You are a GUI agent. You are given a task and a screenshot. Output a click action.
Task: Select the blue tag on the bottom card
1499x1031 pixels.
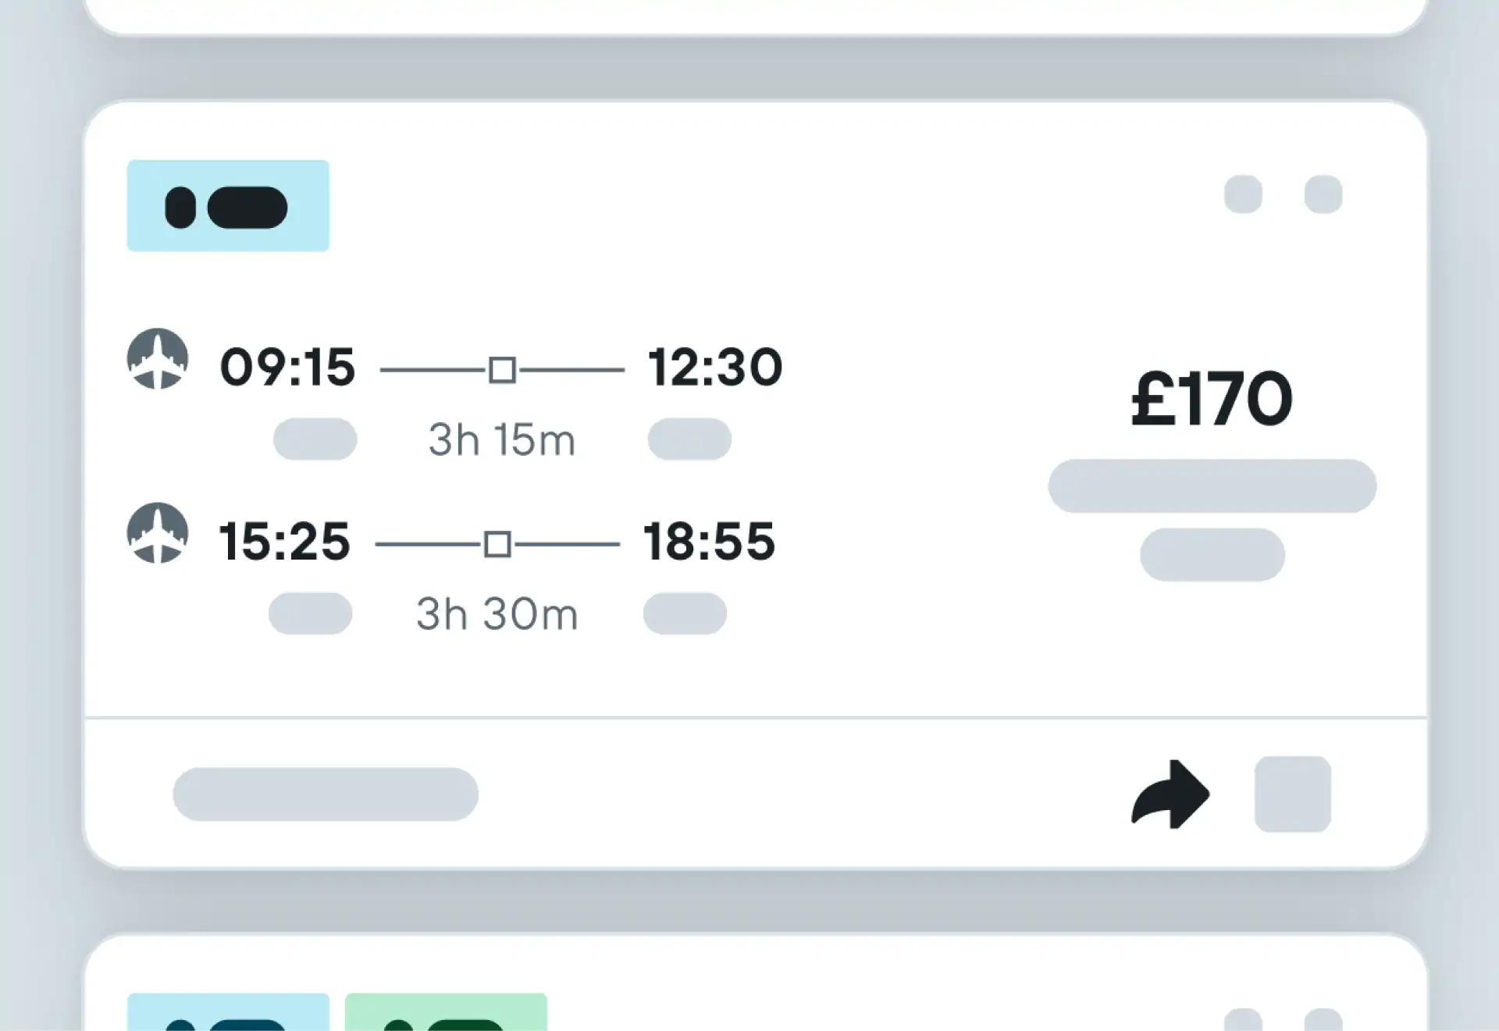[x=228, y=1011]
